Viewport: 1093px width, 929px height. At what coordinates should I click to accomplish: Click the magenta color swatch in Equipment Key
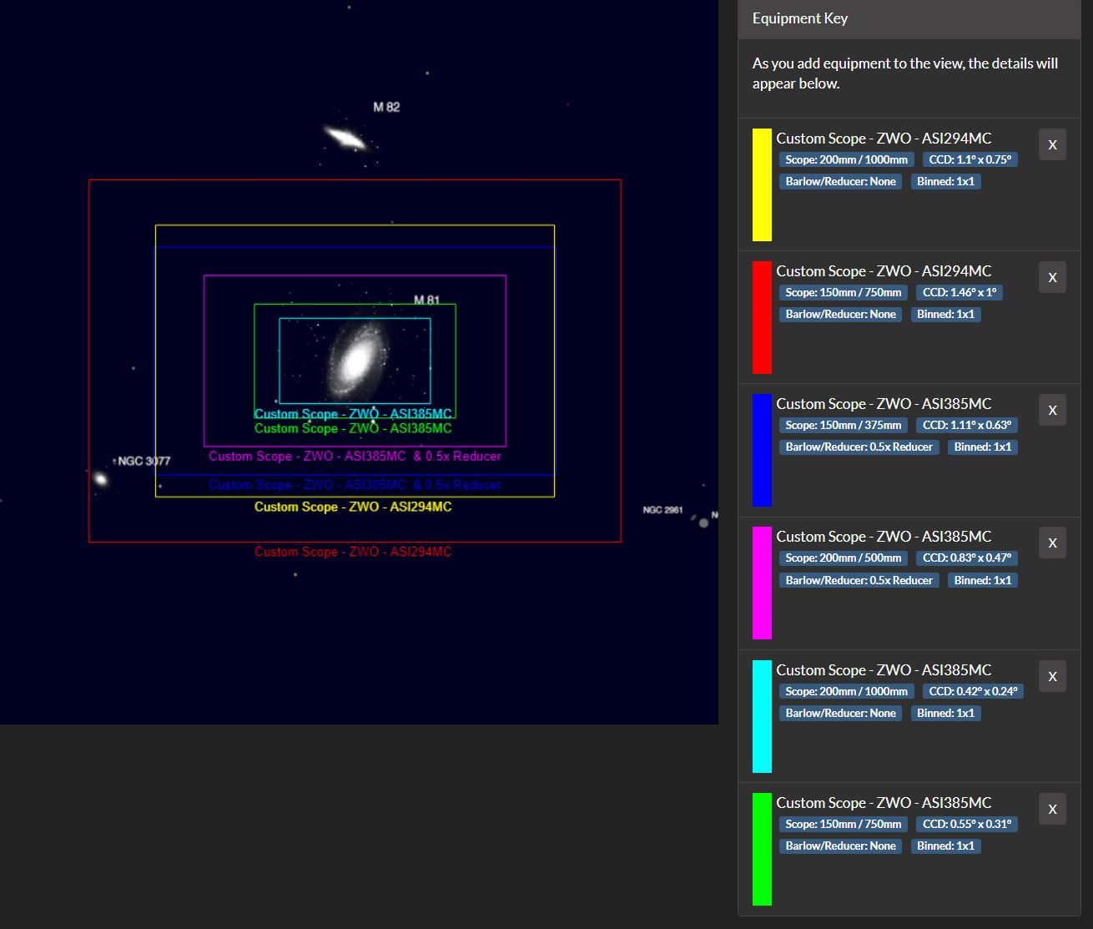(762, 583)
